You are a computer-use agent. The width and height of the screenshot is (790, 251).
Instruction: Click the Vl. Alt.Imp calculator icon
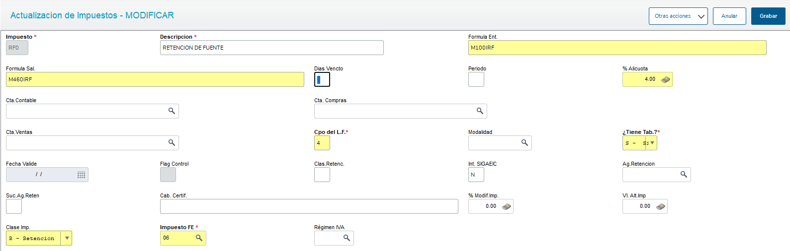[x=661, y=206]
